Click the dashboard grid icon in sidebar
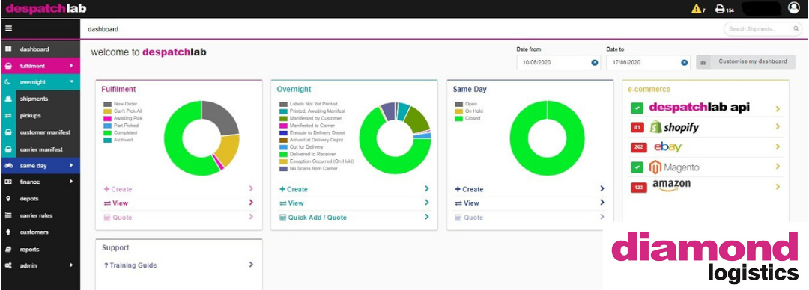Image resolution: width=809 pixels, height=290 pixels. point(9,49)
